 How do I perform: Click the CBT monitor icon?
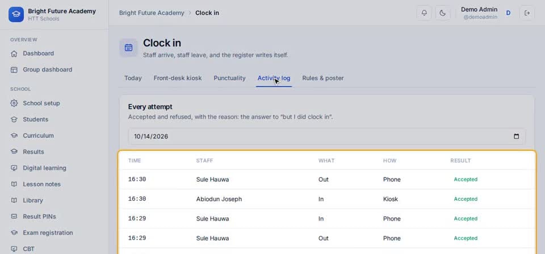click(14, 249)
